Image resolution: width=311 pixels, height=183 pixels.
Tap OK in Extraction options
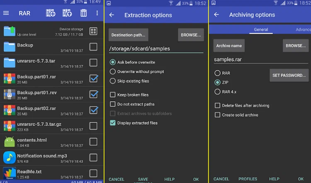coord(196,179)
